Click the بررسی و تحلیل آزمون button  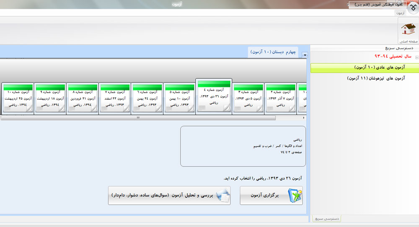click(x=169, y=196)
